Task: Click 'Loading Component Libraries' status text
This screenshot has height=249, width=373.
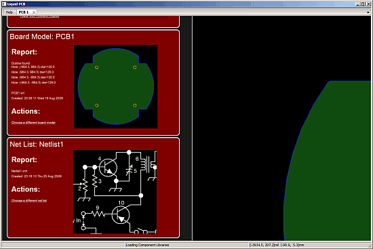Action: pyautogui.click(x=147, y=245)
